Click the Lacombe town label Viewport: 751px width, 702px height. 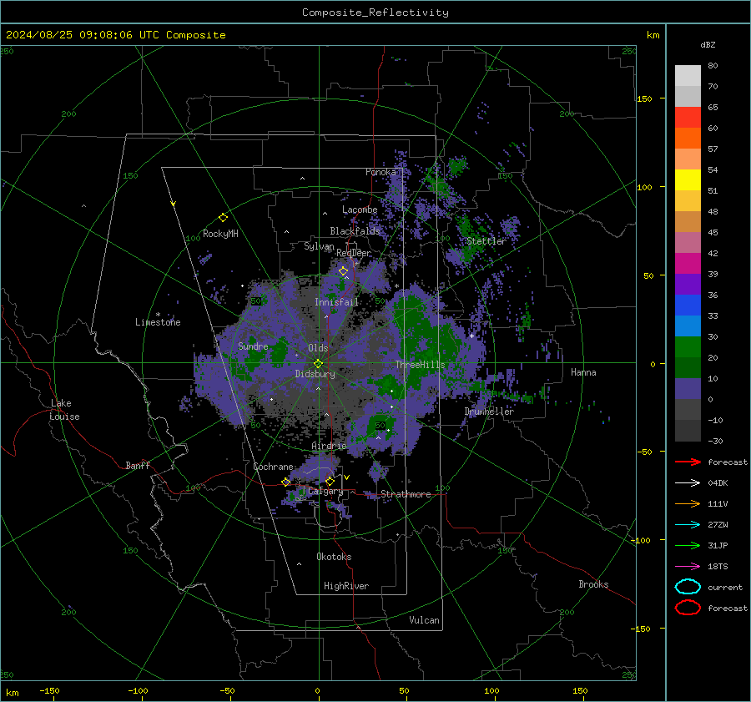point(360,210)
